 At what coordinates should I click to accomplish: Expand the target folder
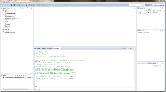tap(4, 23)
